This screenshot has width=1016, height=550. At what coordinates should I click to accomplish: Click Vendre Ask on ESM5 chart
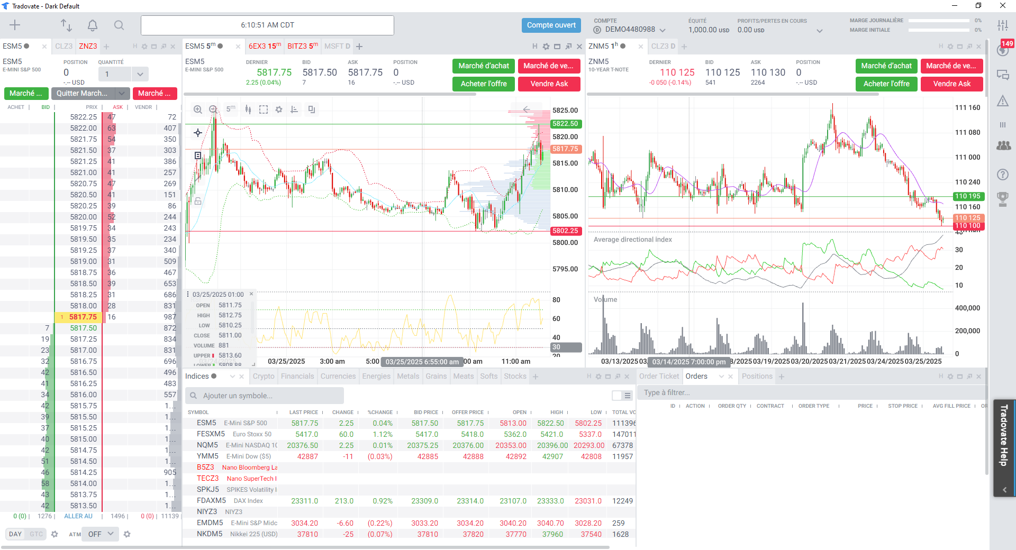[x=549, y=84]
